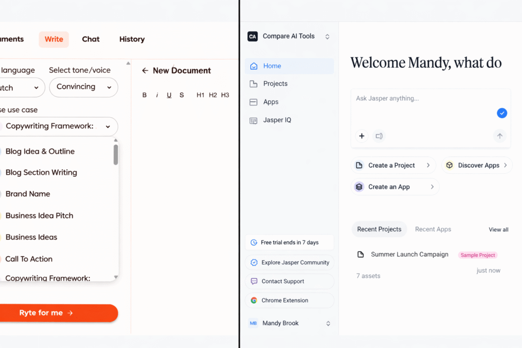Screen dimensions: 522x348
Task: Open the Apps section in Jasper
Action: (271, 101)
